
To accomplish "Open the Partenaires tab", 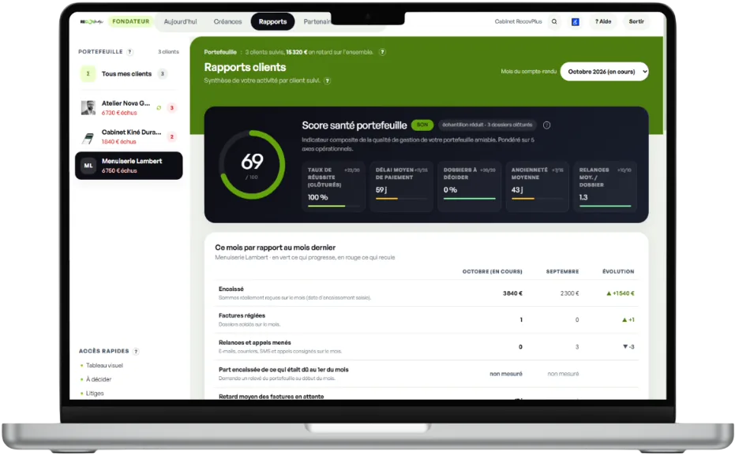I will tap(317, 21).
